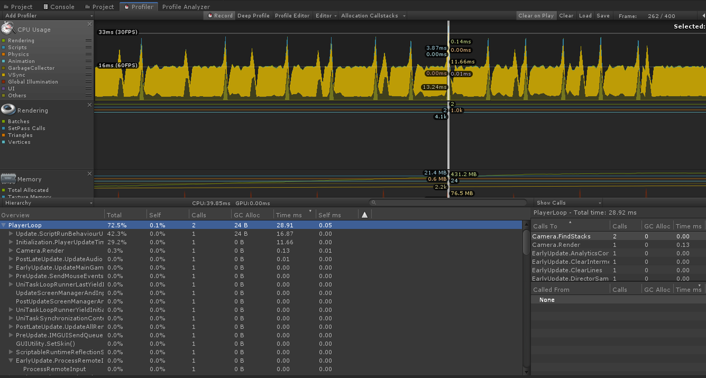706x378 pixels.
Task: Toggle Clear on Play
Action: click(x=536, y=16)
